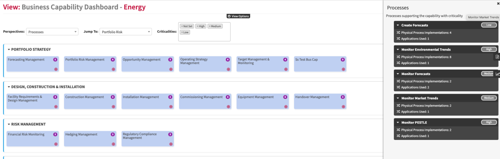Click the red info icon on Opportunity Management
Image resolution: width=500 pixels, height=159 pixels.
[x=171, y=69]
